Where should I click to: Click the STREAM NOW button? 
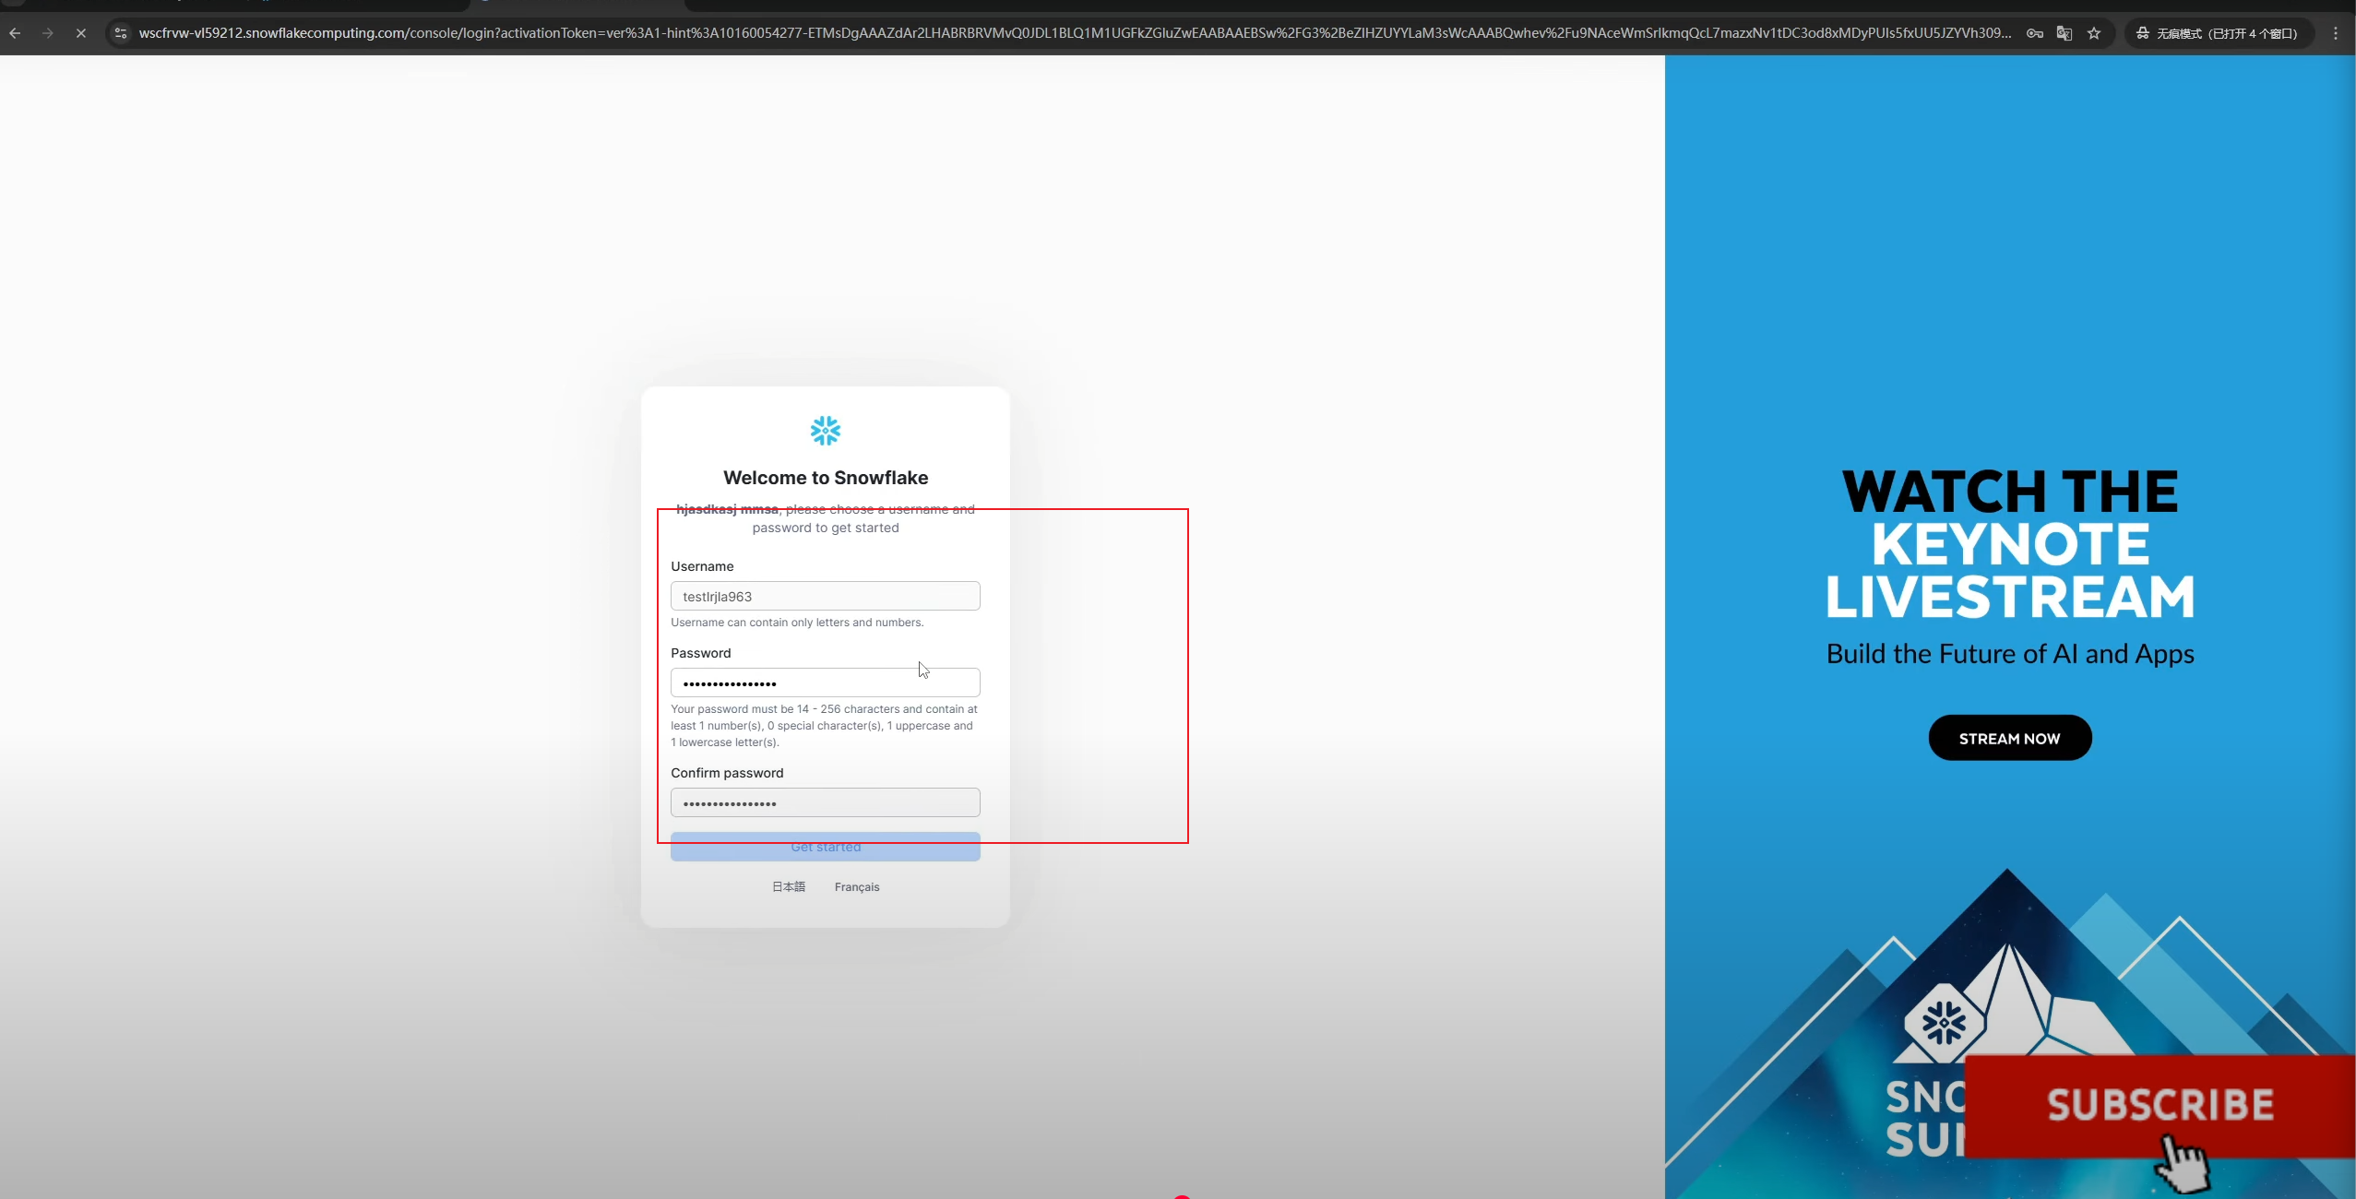[2010, 738]
